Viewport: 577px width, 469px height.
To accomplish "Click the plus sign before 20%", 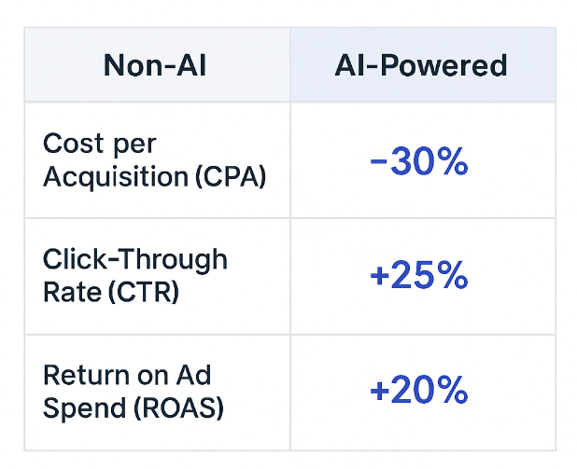I will (380, 392).
